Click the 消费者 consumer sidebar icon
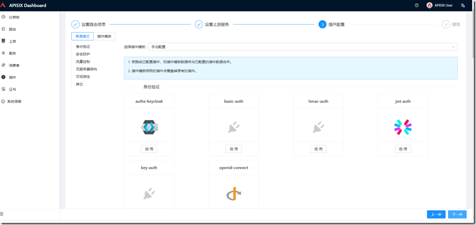This screenshot has width=476, height=225. click(3, 65)
